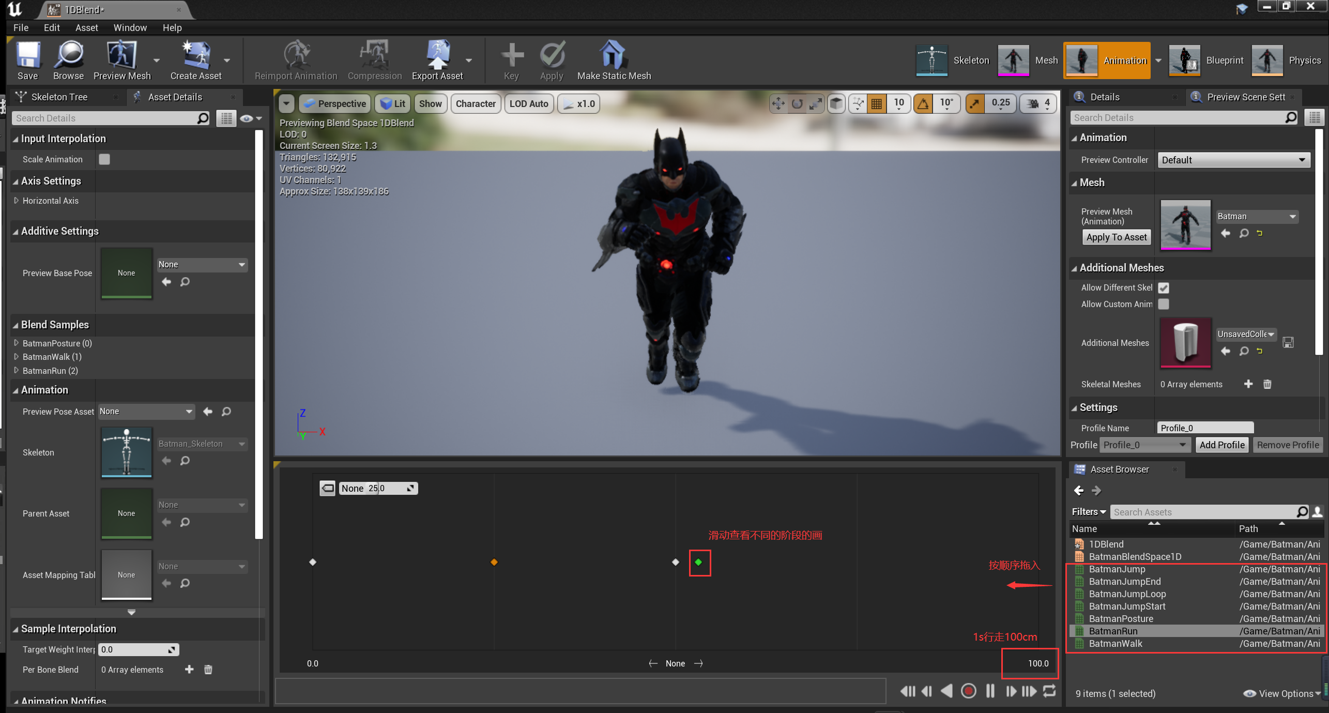Expand the BatmanPosture (0) sample

pyautogui.click(x=17, y=343)
